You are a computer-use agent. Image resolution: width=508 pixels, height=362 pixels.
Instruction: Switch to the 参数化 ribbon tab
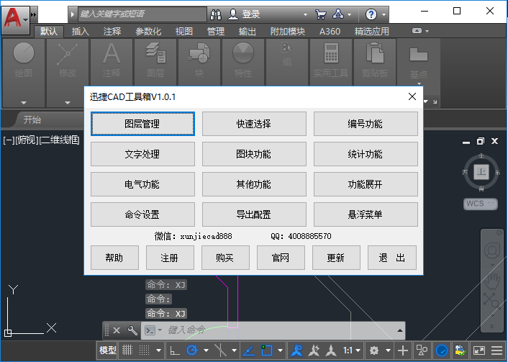(148, 32)
